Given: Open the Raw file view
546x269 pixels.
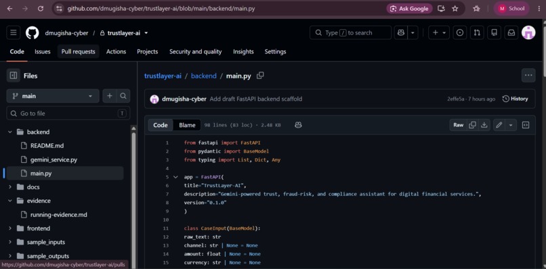Looking at the screenshot, I should pyautogui.click(x=458, y=125).
